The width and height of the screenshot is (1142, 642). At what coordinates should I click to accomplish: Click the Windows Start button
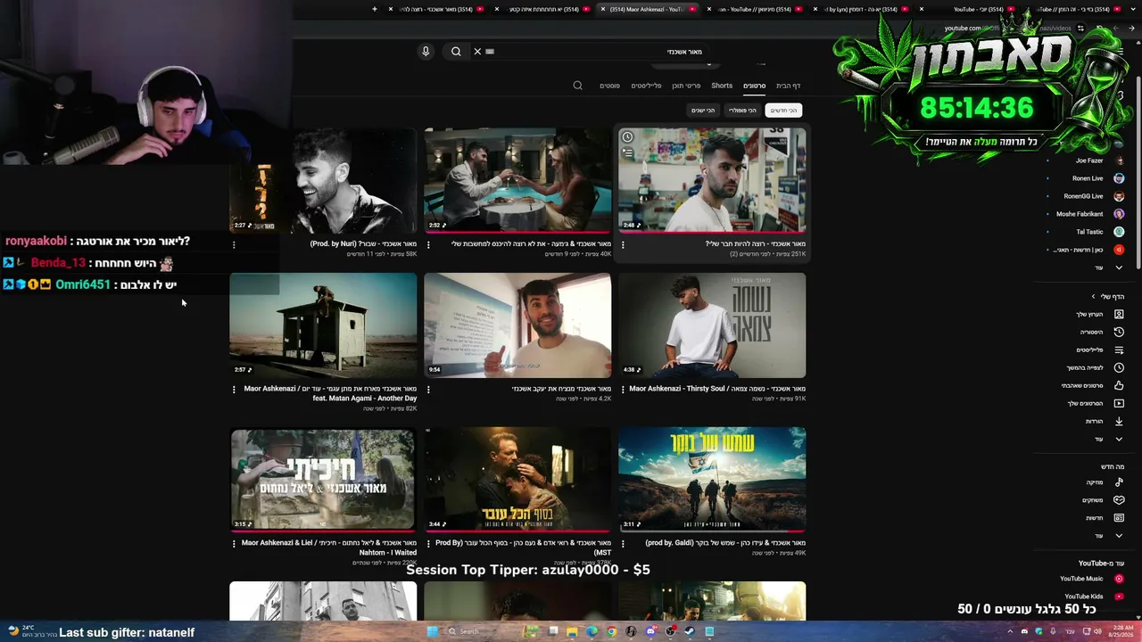click(x=433, y=631)
